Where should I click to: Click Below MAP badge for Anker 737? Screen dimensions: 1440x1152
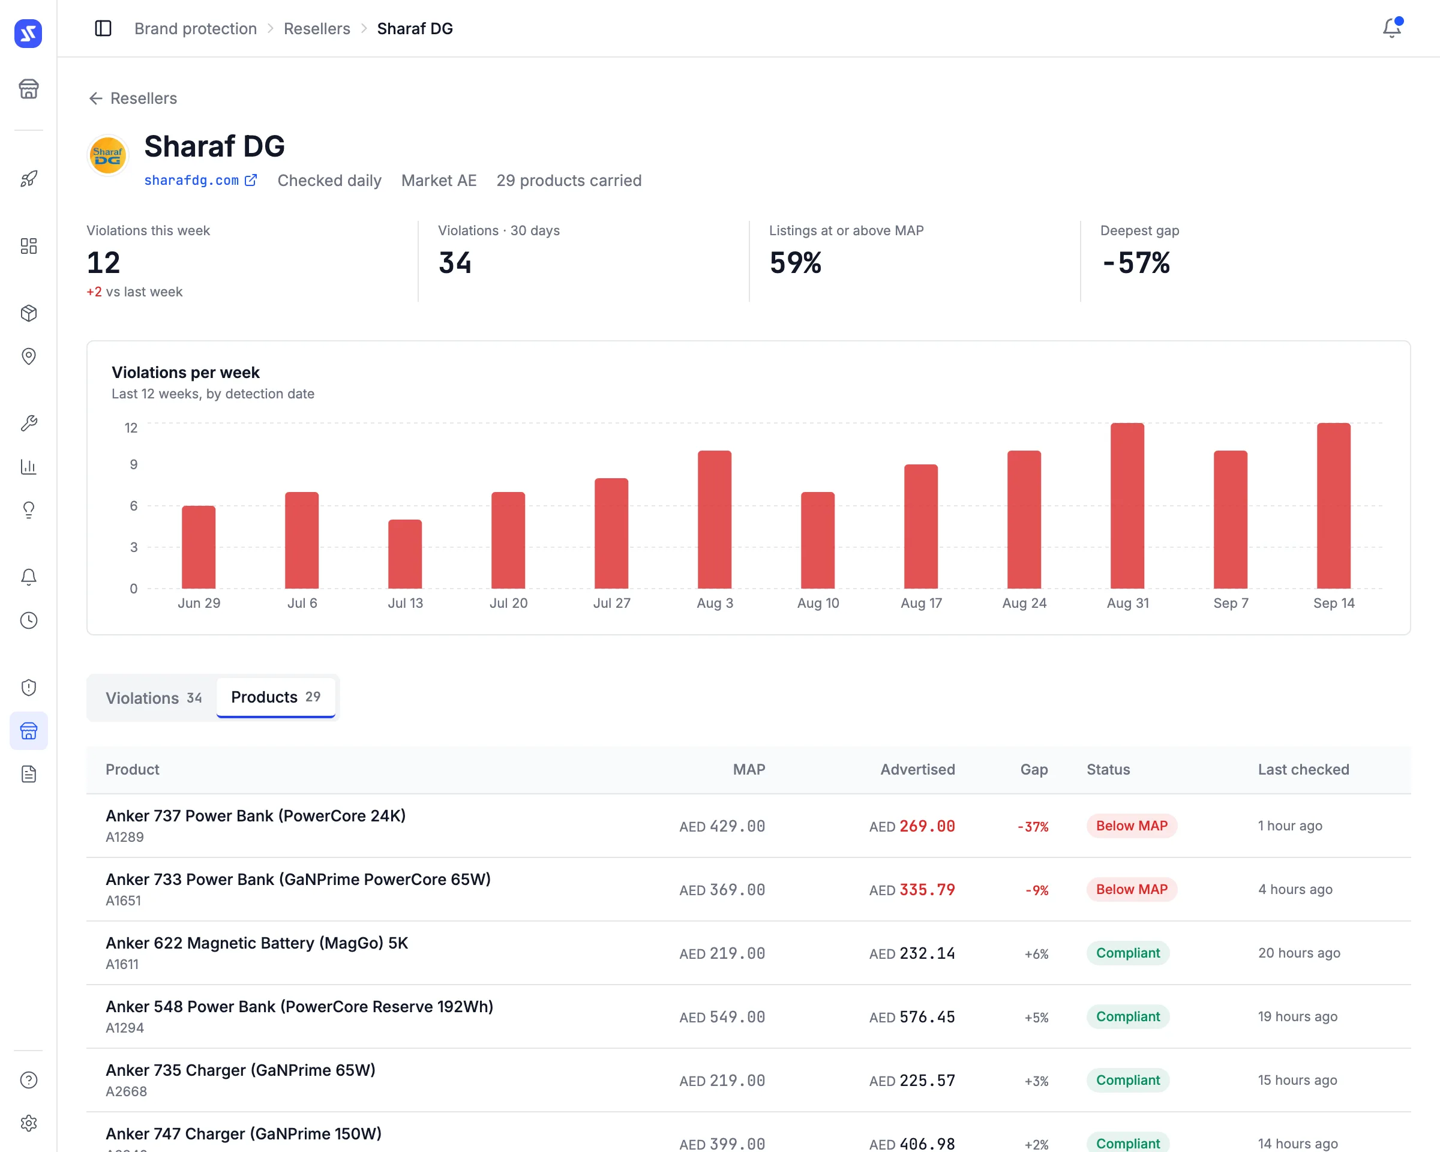tap(1131, 826)
